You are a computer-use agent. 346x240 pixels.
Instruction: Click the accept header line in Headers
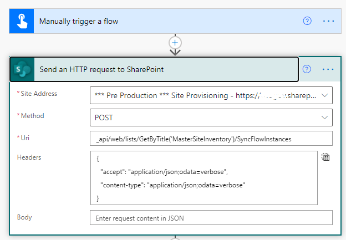[165, 171]
